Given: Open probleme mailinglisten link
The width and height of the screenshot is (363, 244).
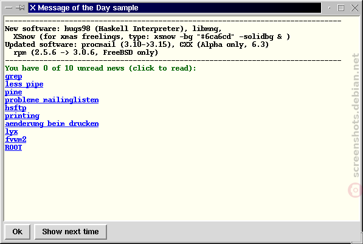Looking at the screenshot, I should pos(52,100).
